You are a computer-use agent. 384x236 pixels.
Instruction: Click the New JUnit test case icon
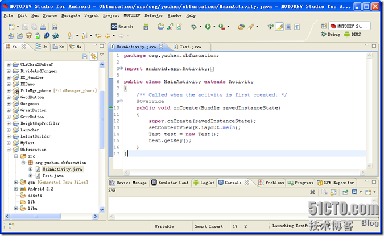click(x=170, y=26)
